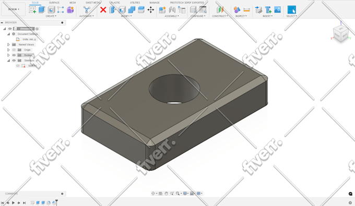The width and height of the screenshot is (355, 206).
Task: Open the Configure dropdown menu
Action: 198,16
